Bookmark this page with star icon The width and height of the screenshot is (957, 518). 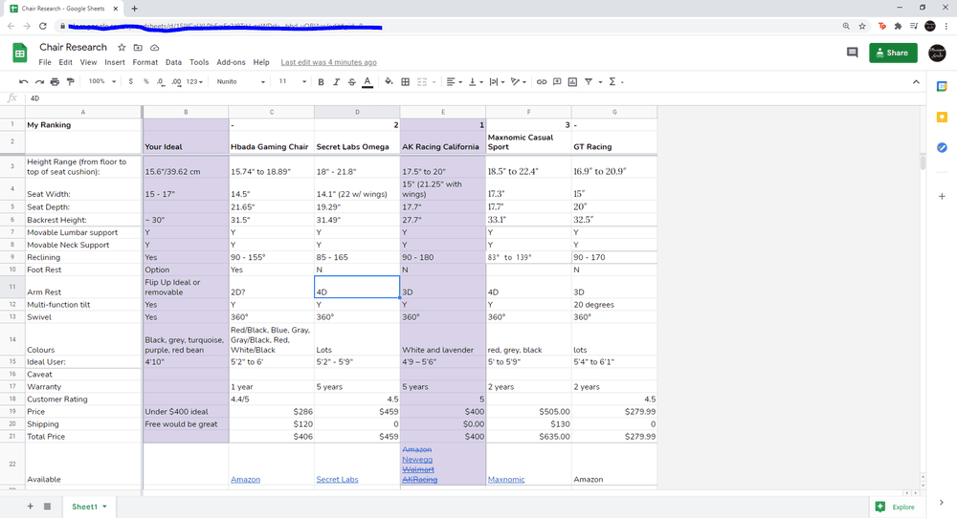[862, 26]
